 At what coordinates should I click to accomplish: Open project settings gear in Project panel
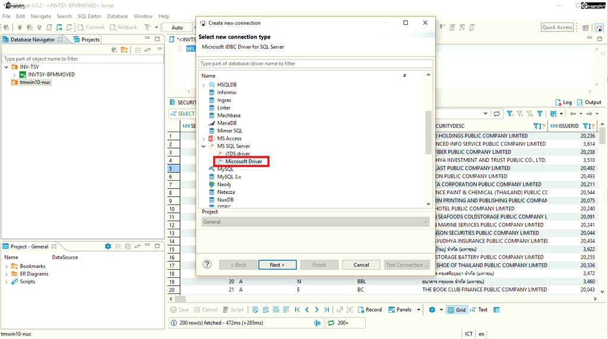click(108, 247)
